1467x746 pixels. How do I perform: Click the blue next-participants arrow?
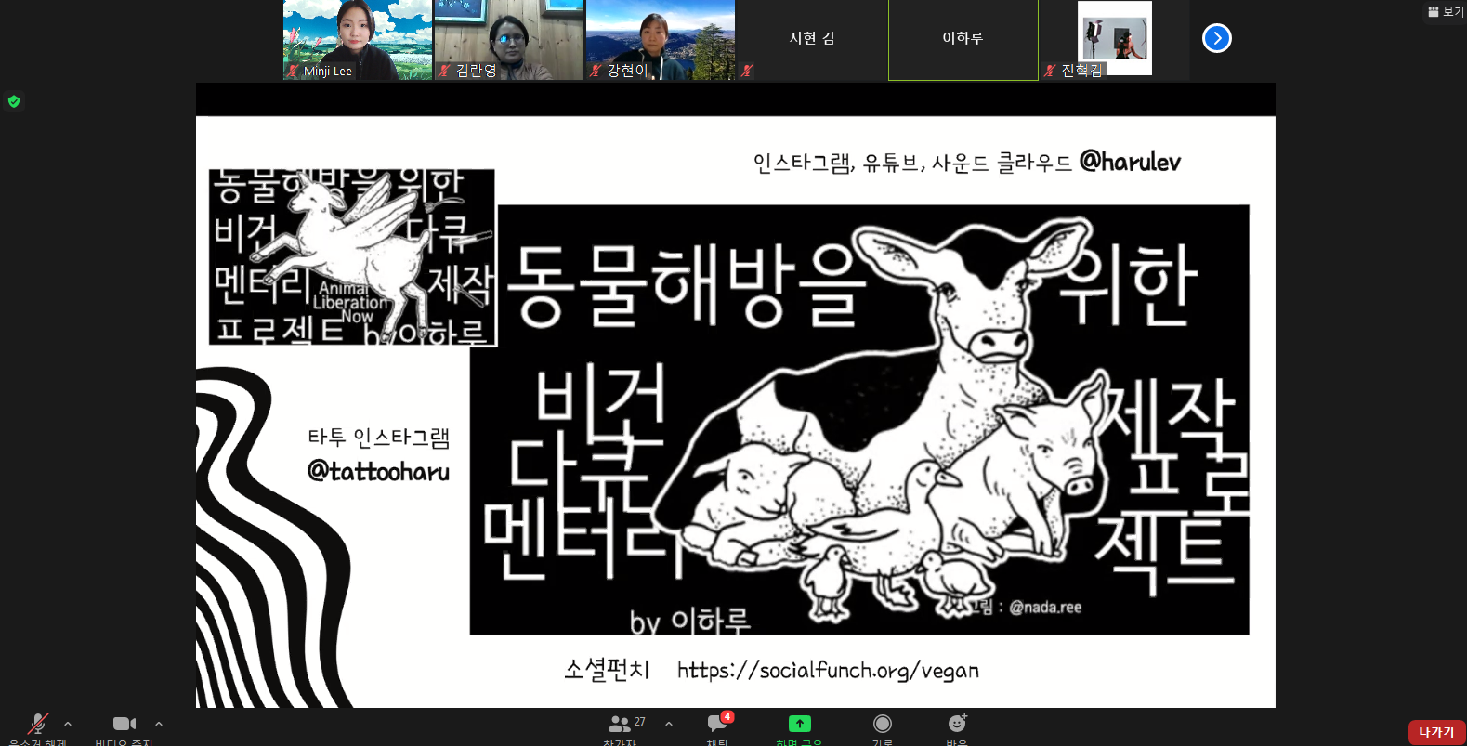[1217, 38]
